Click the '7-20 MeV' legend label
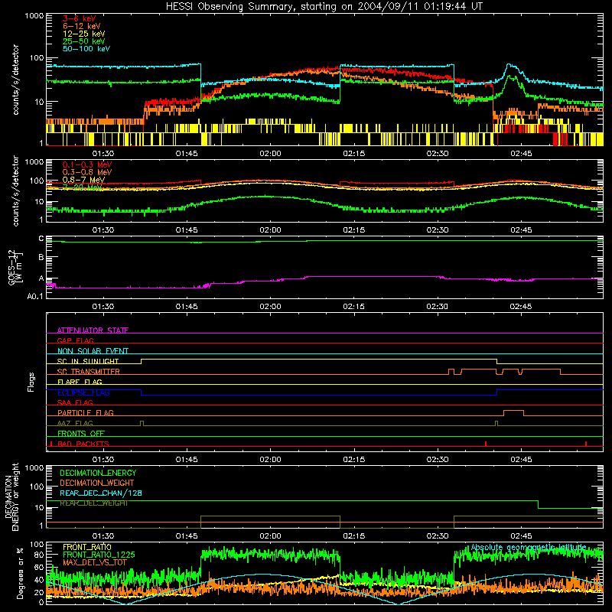Viewport: 612px width, 612px height. point(83,187)
